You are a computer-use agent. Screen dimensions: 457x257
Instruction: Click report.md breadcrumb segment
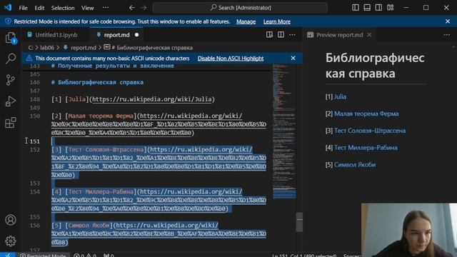[x=84, y=48]
